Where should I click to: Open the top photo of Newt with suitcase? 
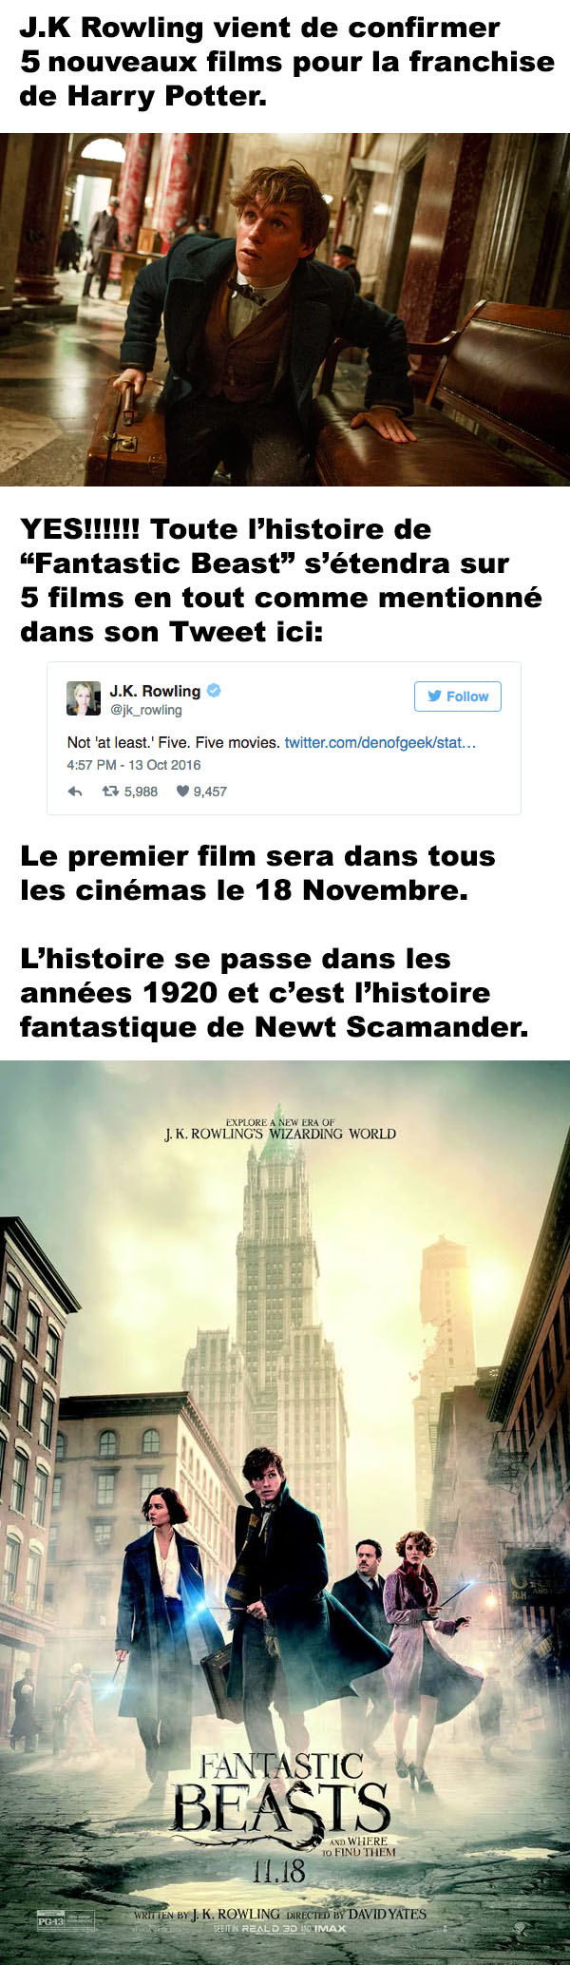285,310
